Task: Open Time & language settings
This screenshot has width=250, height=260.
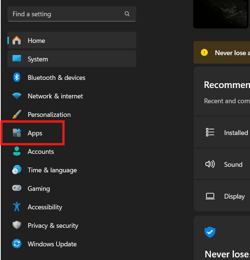Action: pyautogui.click(x=72, y=170)
